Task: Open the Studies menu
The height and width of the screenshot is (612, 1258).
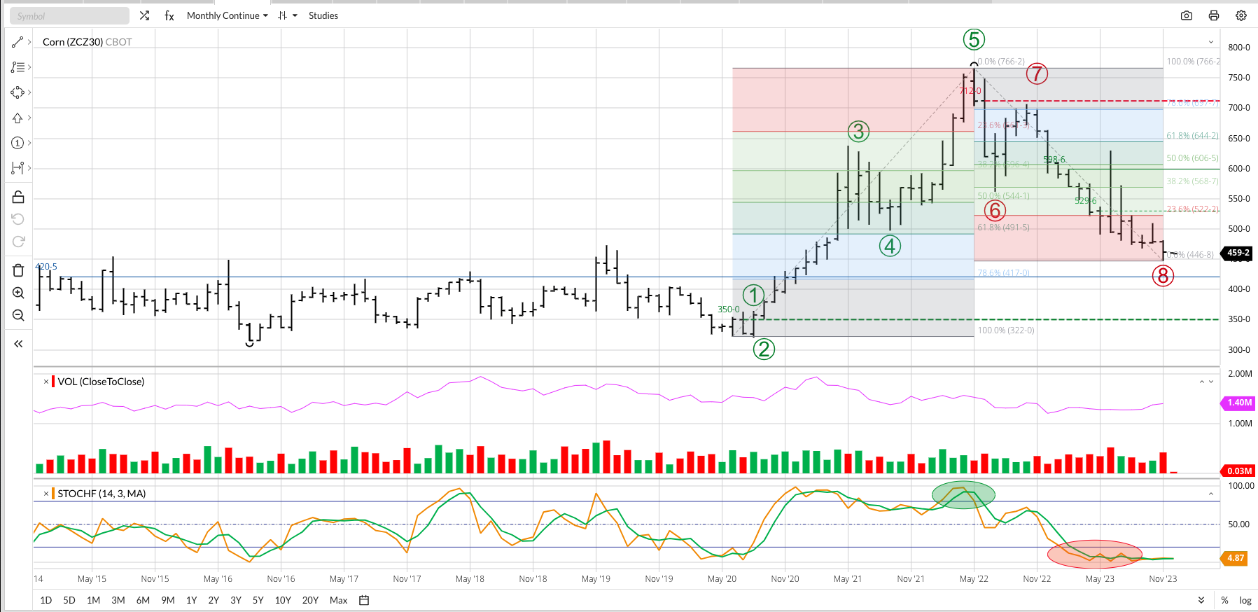Action: tap(323, 15)
